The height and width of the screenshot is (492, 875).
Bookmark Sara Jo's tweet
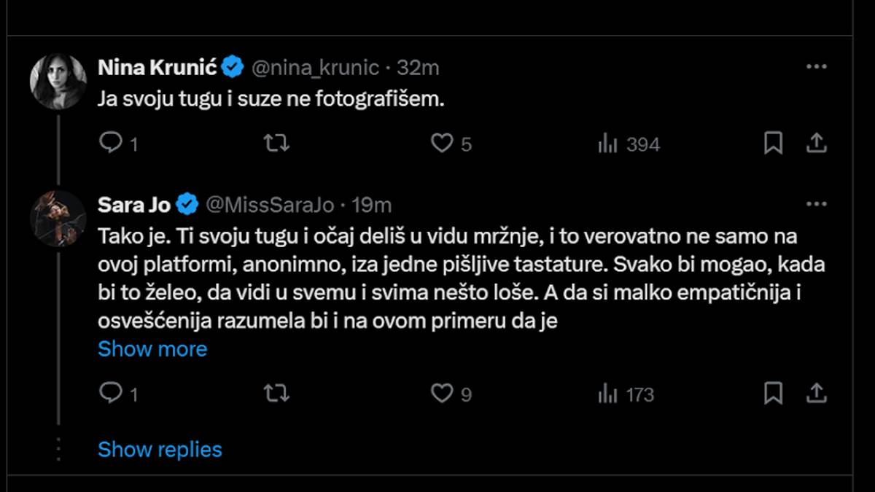[773, 394]
